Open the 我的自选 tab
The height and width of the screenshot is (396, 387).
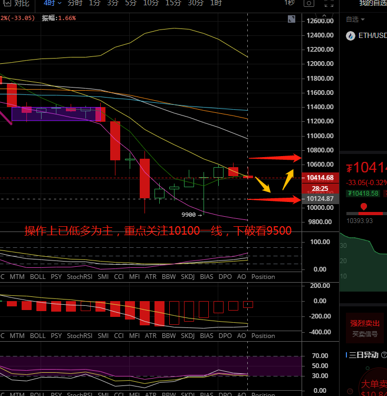tap(373, 3)
